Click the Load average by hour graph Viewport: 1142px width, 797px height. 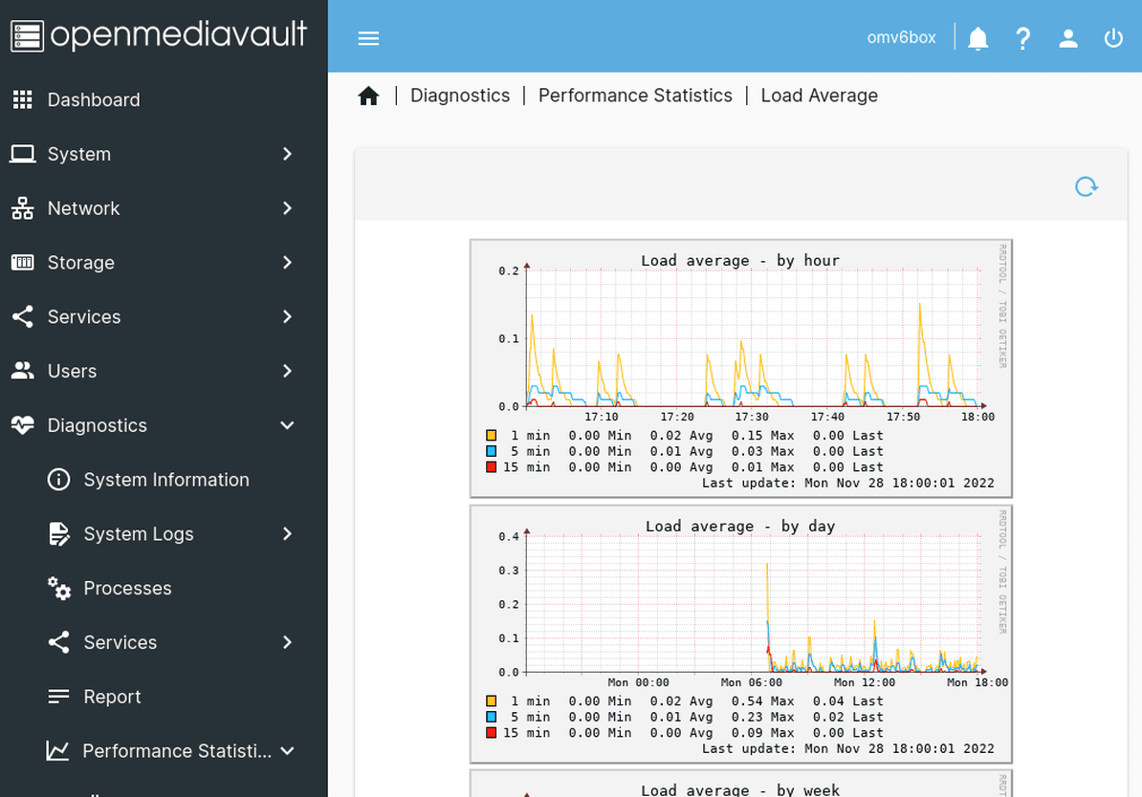click(740, 368)
